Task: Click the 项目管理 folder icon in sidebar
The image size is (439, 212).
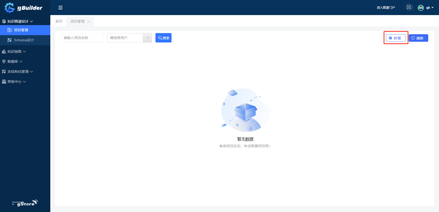Action: click(9, 30)
